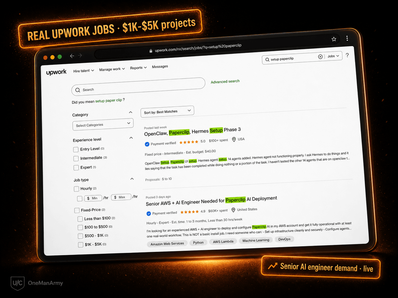Click the browser forward arrow

click(x=80, y=55)
